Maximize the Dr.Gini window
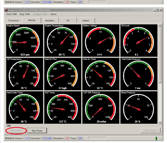This screenshot has width=167, height=143. click(x=157, y=10)
